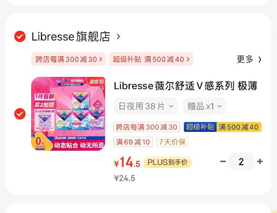
Task: Open 赠品x1 gift dropdown
Action: 204,106
